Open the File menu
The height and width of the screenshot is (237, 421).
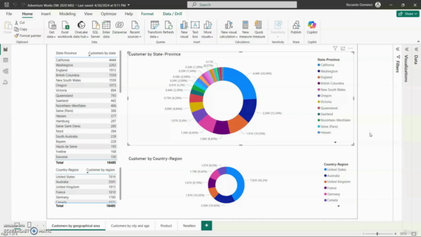(x=9, y=14)
